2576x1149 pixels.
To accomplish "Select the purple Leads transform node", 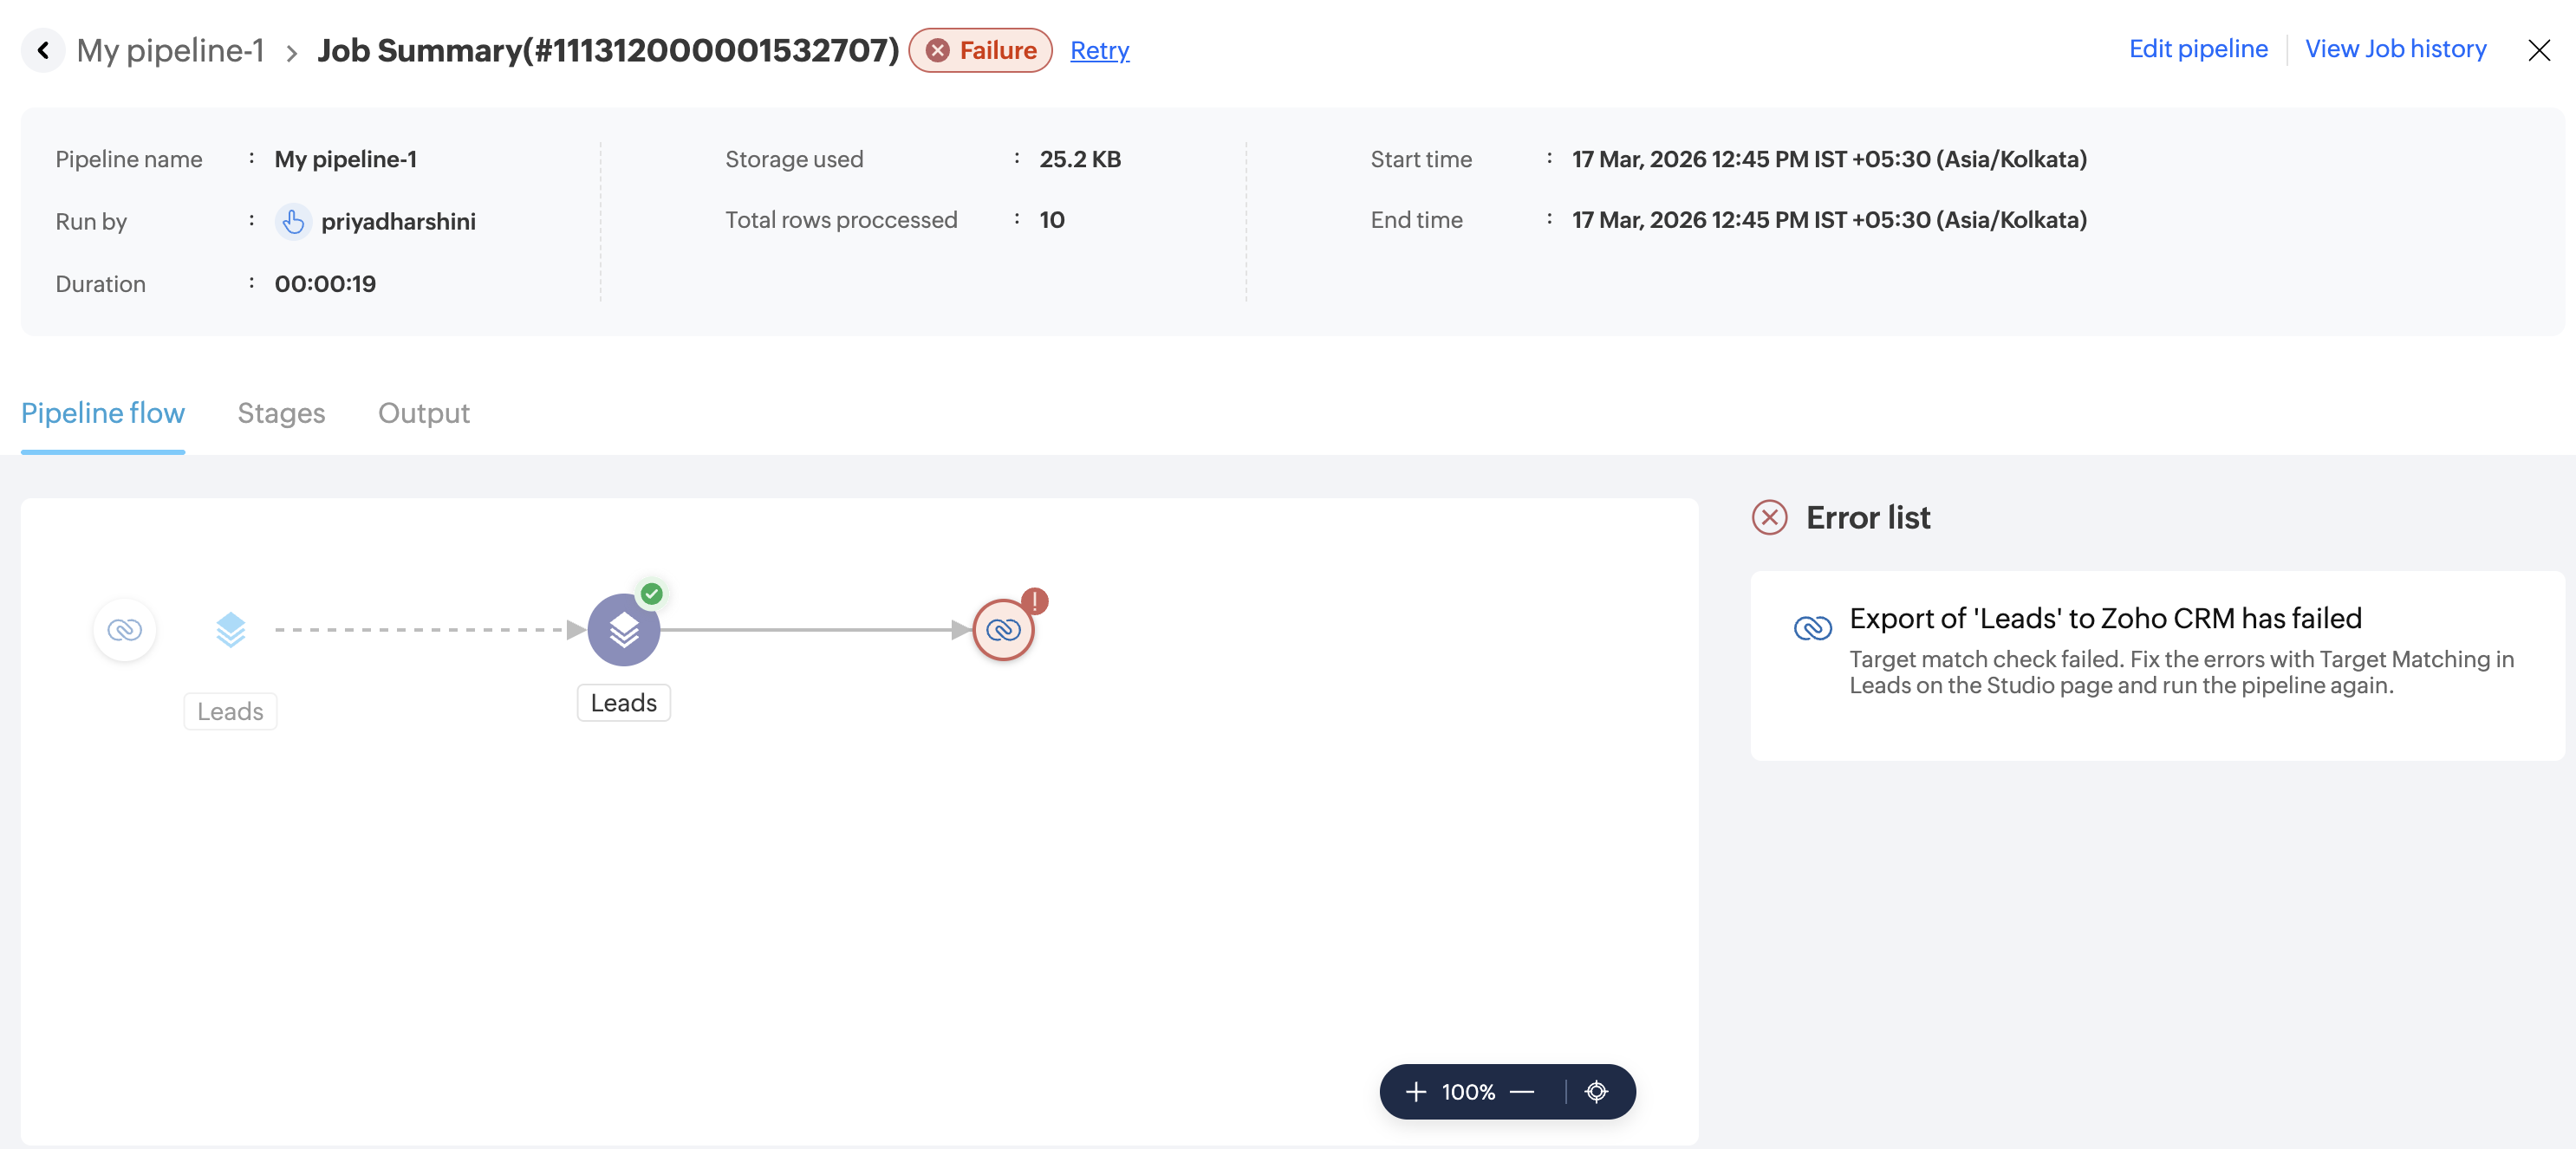I will (x=623, y=629).
